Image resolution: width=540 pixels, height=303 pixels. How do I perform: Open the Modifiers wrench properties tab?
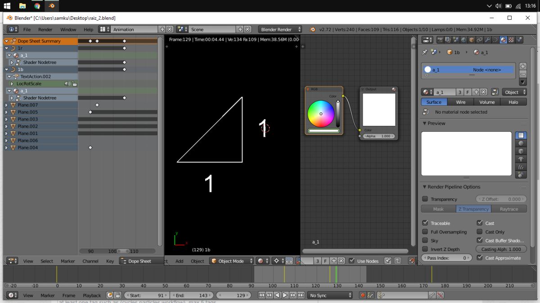pos(487,40)
